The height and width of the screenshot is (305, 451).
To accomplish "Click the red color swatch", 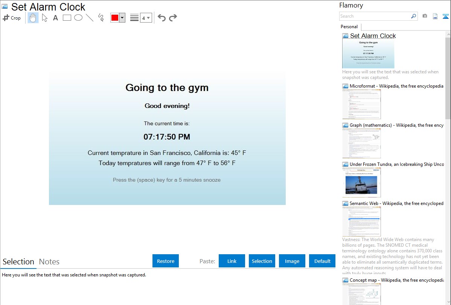I will point(115,18).
